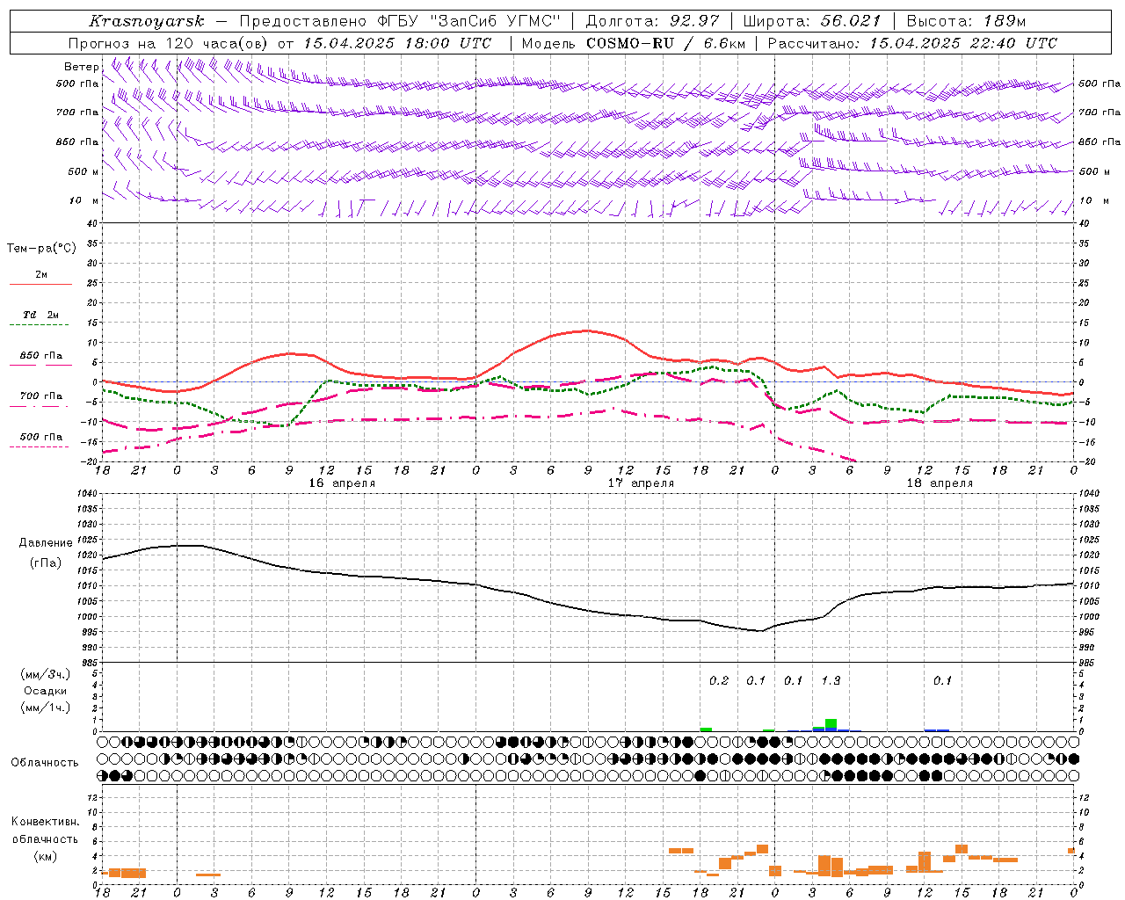Select the forecast start time 15.04.2025 18:00 UTC
The image size is (1125, 900).
(x=397, y=43)
